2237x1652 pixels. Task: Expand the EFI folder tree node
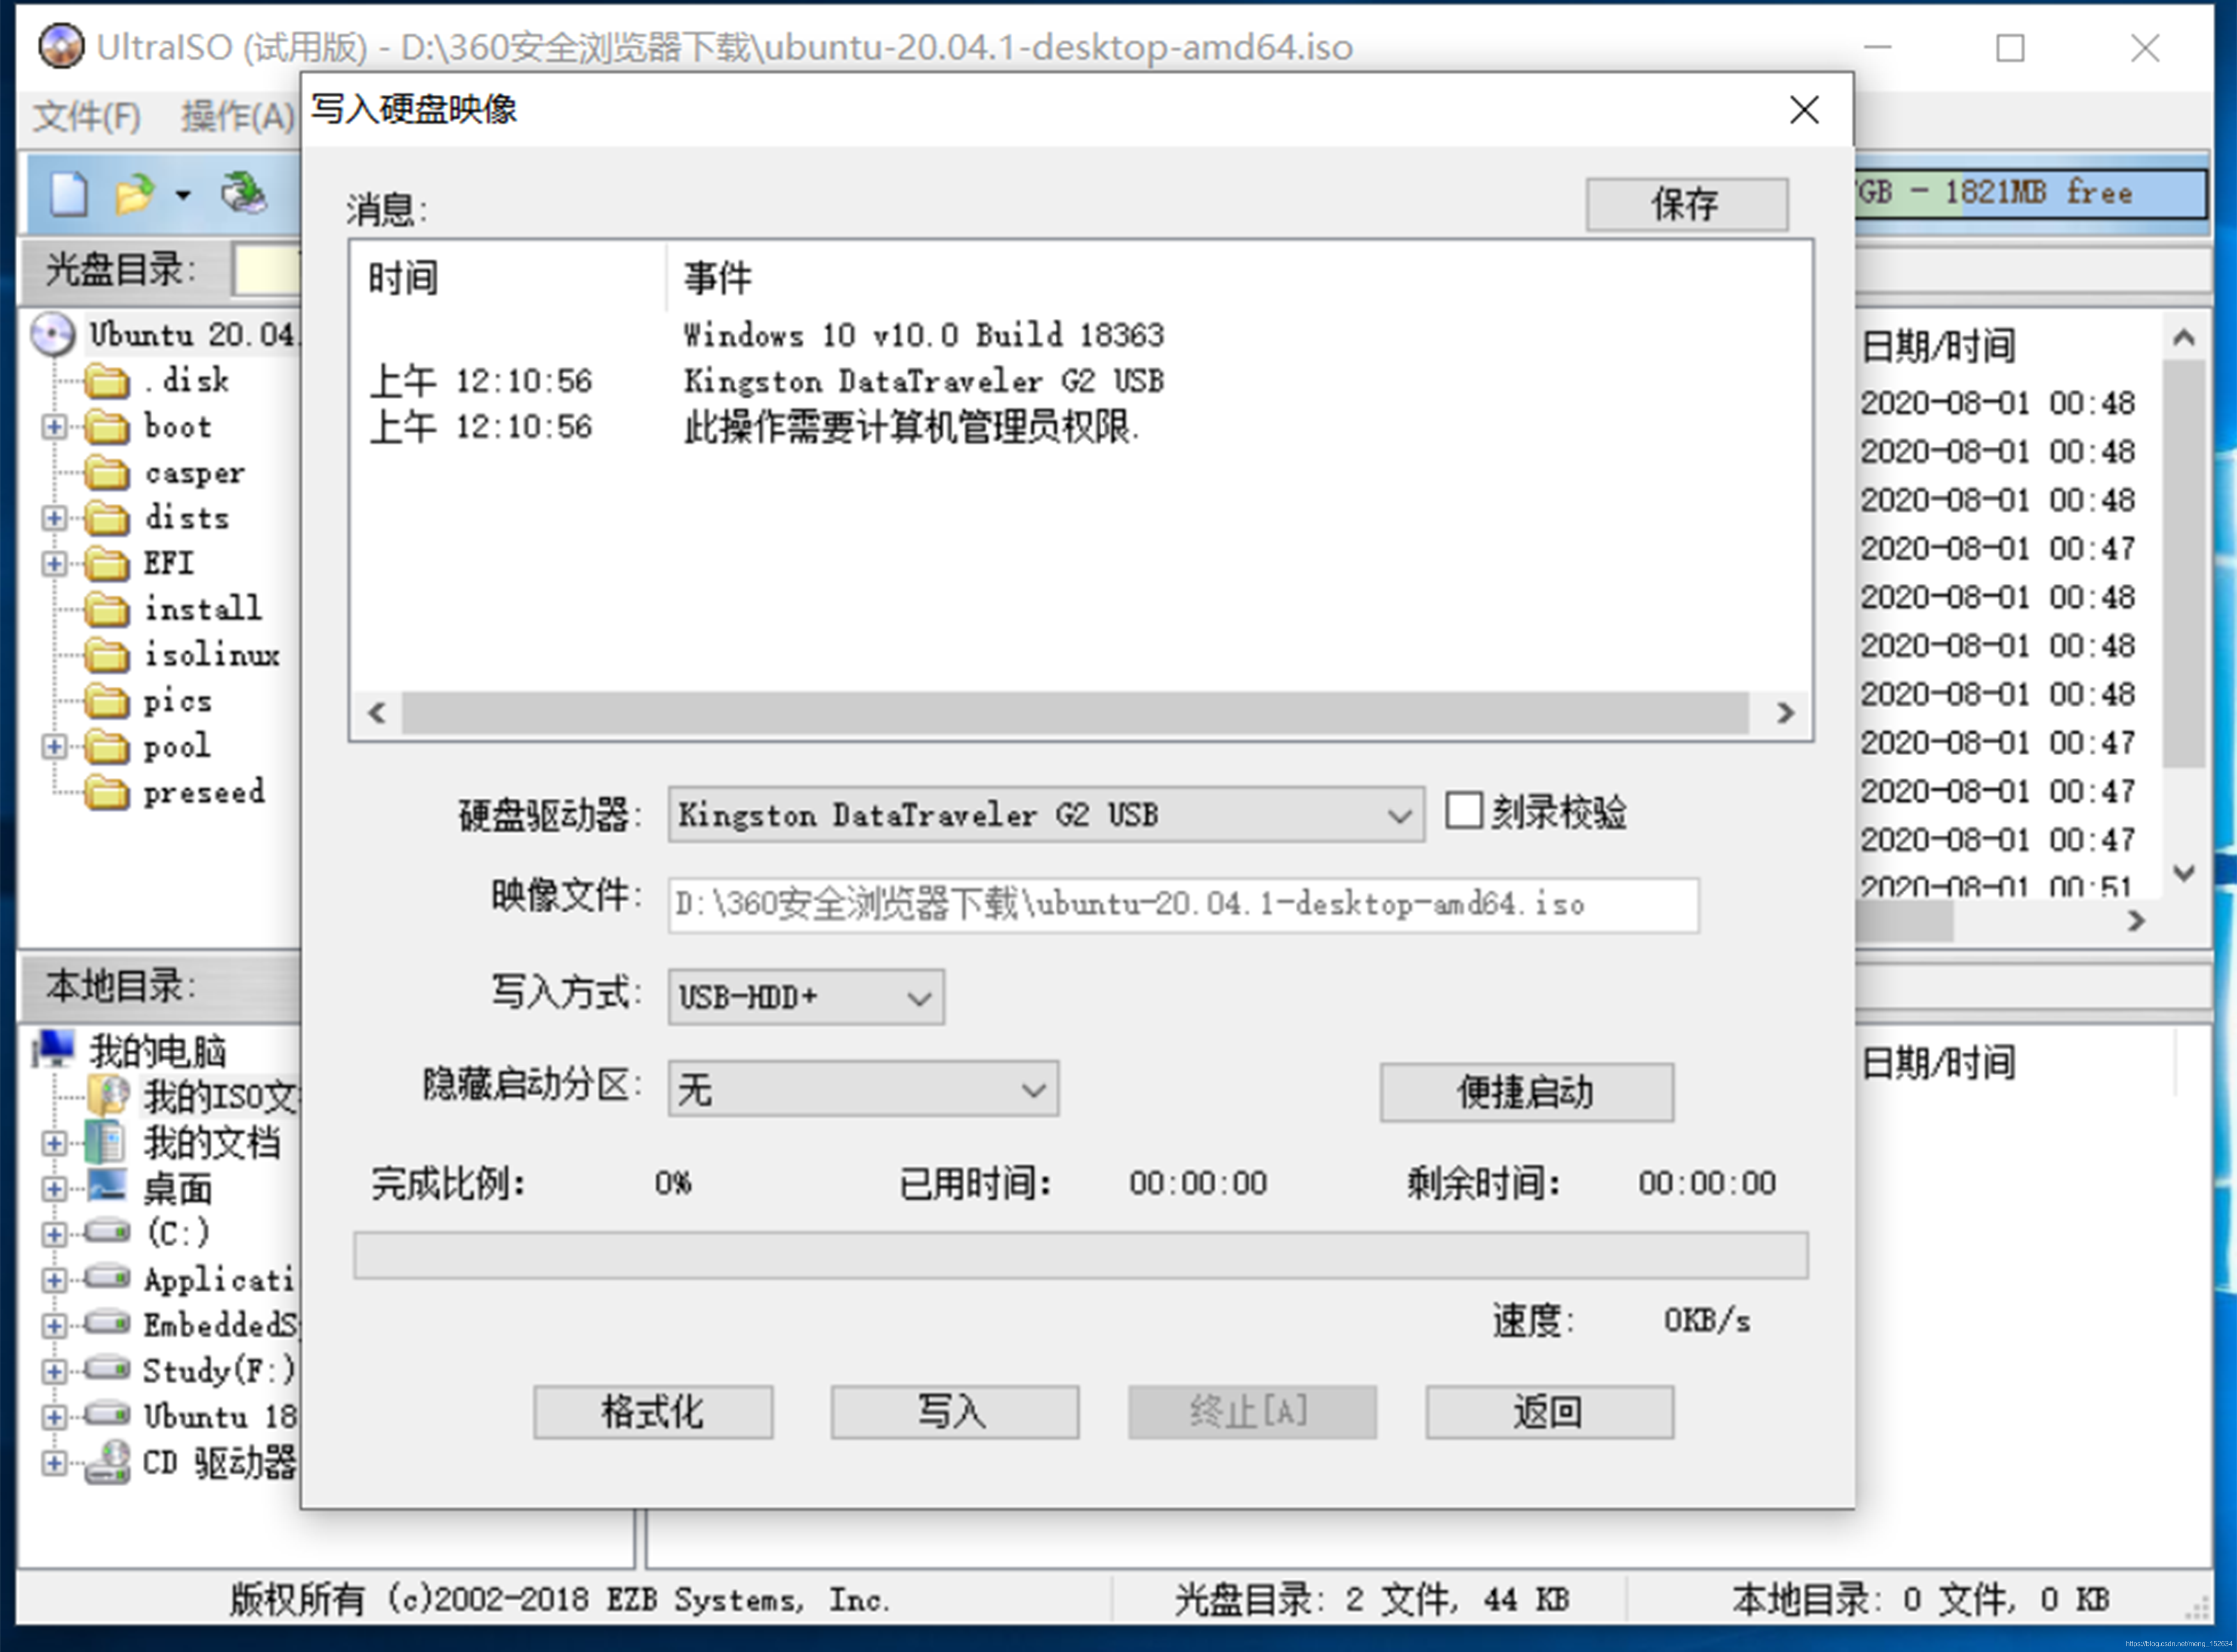click(54, 564)
